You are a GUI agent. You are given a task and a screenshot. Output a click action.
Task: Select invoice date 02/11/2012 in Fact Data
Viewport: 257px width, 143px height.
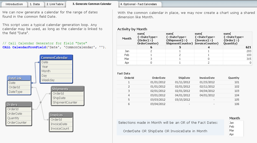pyautogui.click(x=207, y=87)
